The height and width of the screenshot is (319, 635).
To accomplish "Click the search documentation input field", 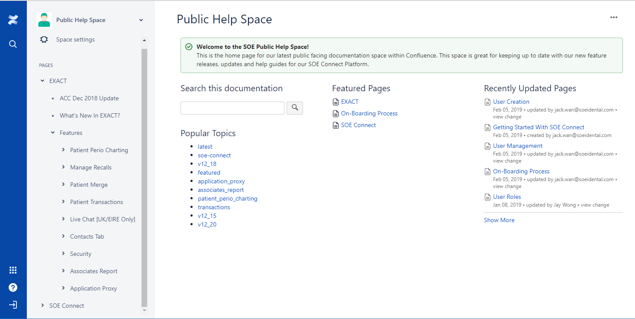I will point(232,108).
